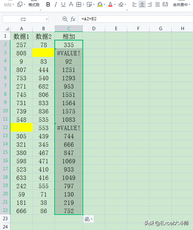Click the 相加 header cell
This screenshot has height=230, width=193.
69,36
